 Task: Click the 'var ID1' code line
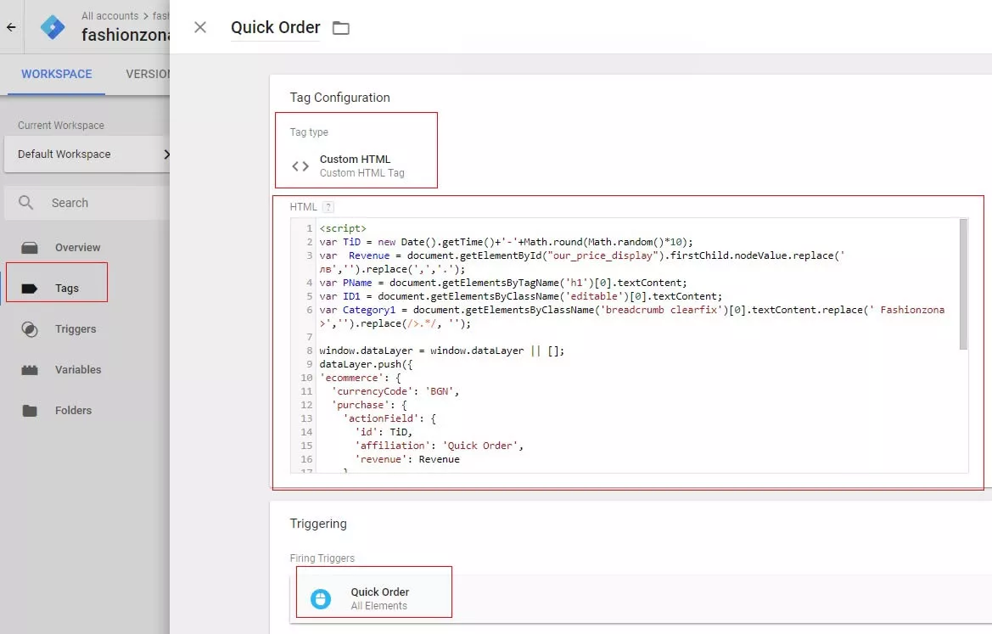[x=521, y=296]
